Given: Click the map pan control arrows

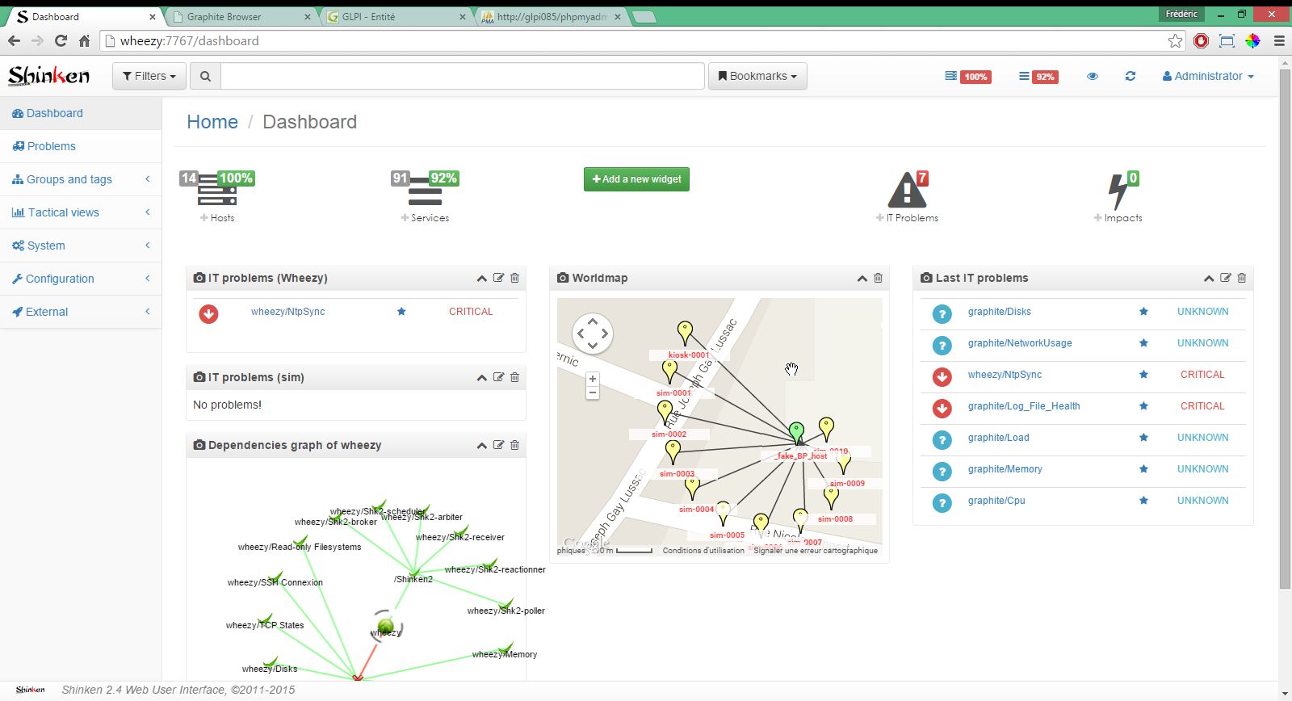Looking at the screenshot, I should coord(592,333).
